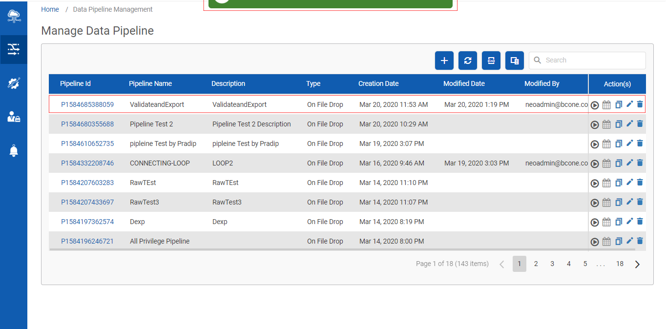This screenshot has height=329, width=666.
Task: Edit pipleine Test by Pradip pipeline
Action: 629,143
